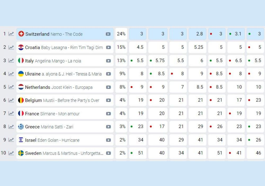
Task: Select Croatia's 5.25 odds cell
Action: 197,47
